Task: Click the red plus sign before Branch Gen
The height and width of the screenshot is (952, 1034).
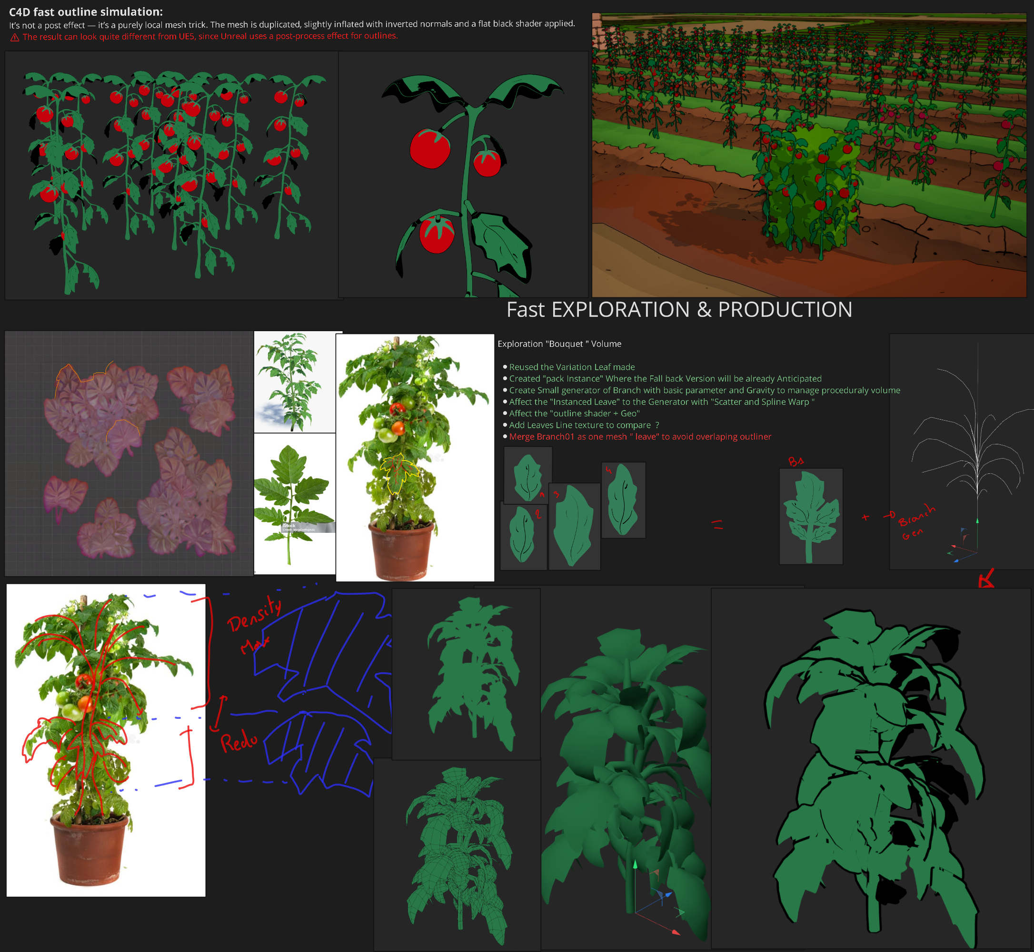Action: 865,517
